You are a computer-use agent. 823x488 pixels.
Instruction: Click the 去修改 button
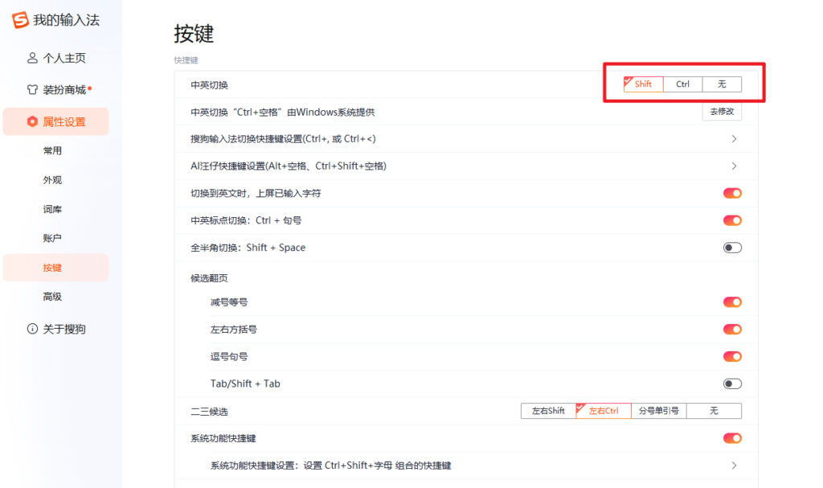[x=723, y=112]
